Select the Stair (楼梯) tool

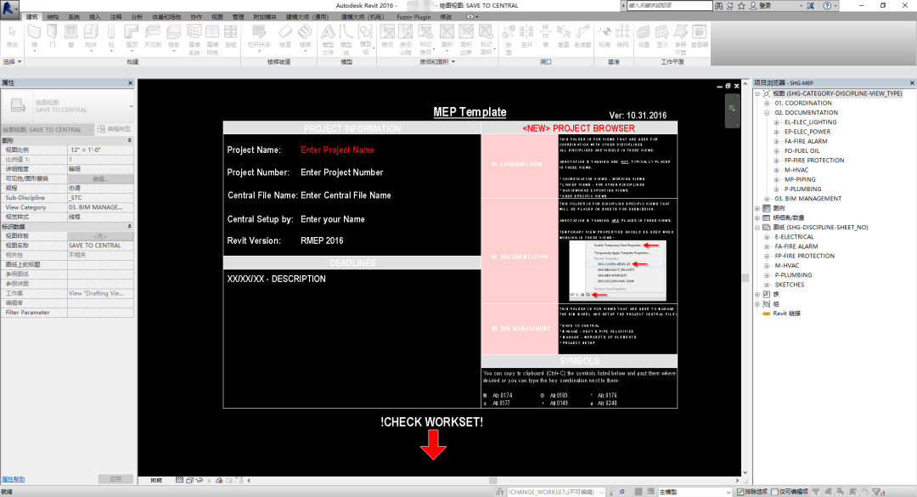[x=305, y=37]
